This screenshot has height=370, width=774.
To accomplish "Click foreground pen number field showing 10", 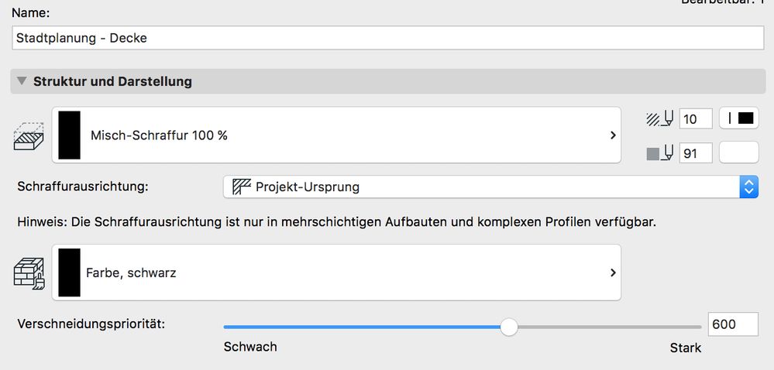I will coord(695,119).
